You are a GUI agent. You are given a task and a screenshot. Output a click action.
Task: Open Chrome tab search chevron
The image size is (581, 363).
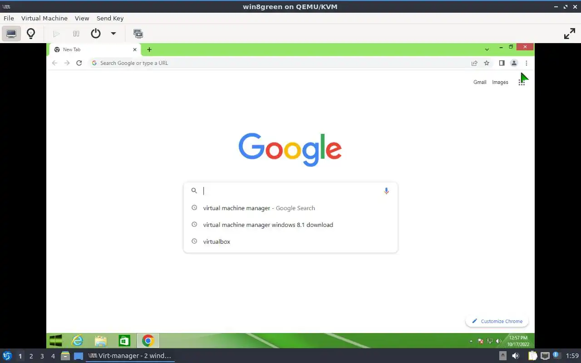tap(487, 49)
